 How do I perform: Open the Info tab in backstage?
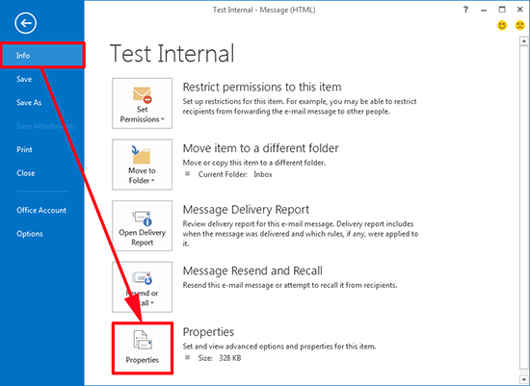pyautogui.click(x=41, y=56)
